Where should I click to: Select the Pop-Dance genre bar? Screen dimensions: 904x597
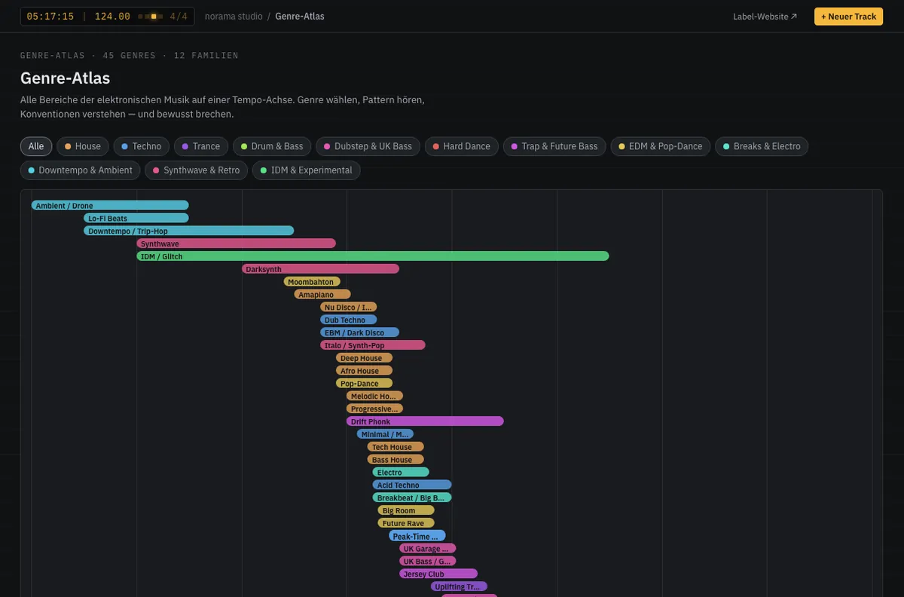point(365,384)
